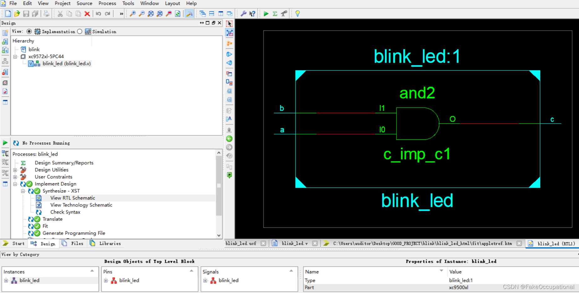Expand the Design Utilities node
The image size is (579, 293).
click(x=15, y=170)
